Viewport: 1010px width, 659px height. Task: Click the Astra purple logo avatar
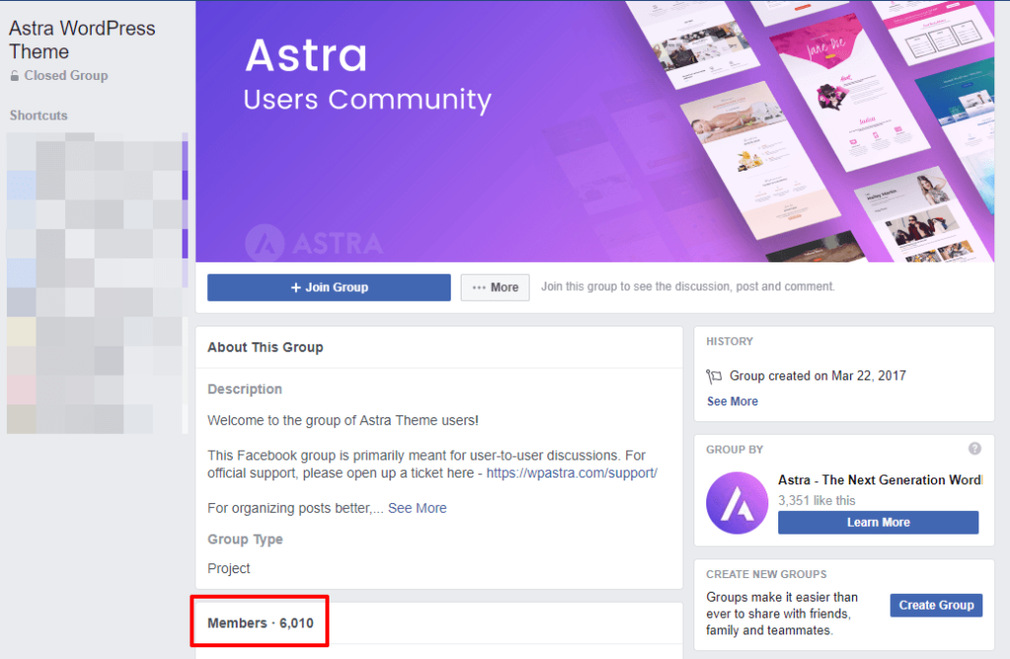coord(737,503)
